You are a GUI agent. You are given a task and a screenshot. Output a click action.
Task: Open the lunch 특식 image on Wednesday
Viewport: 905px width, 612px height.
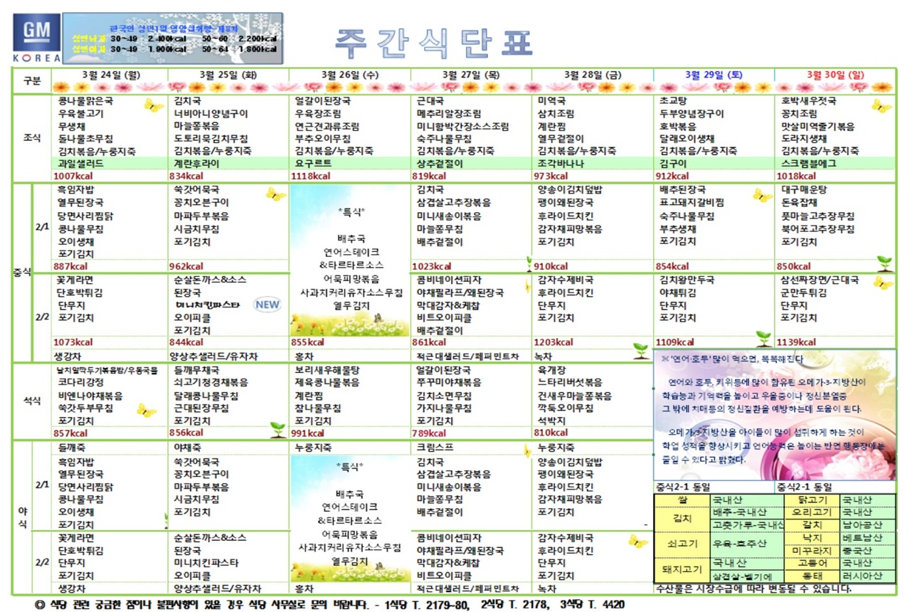(350, 260)
